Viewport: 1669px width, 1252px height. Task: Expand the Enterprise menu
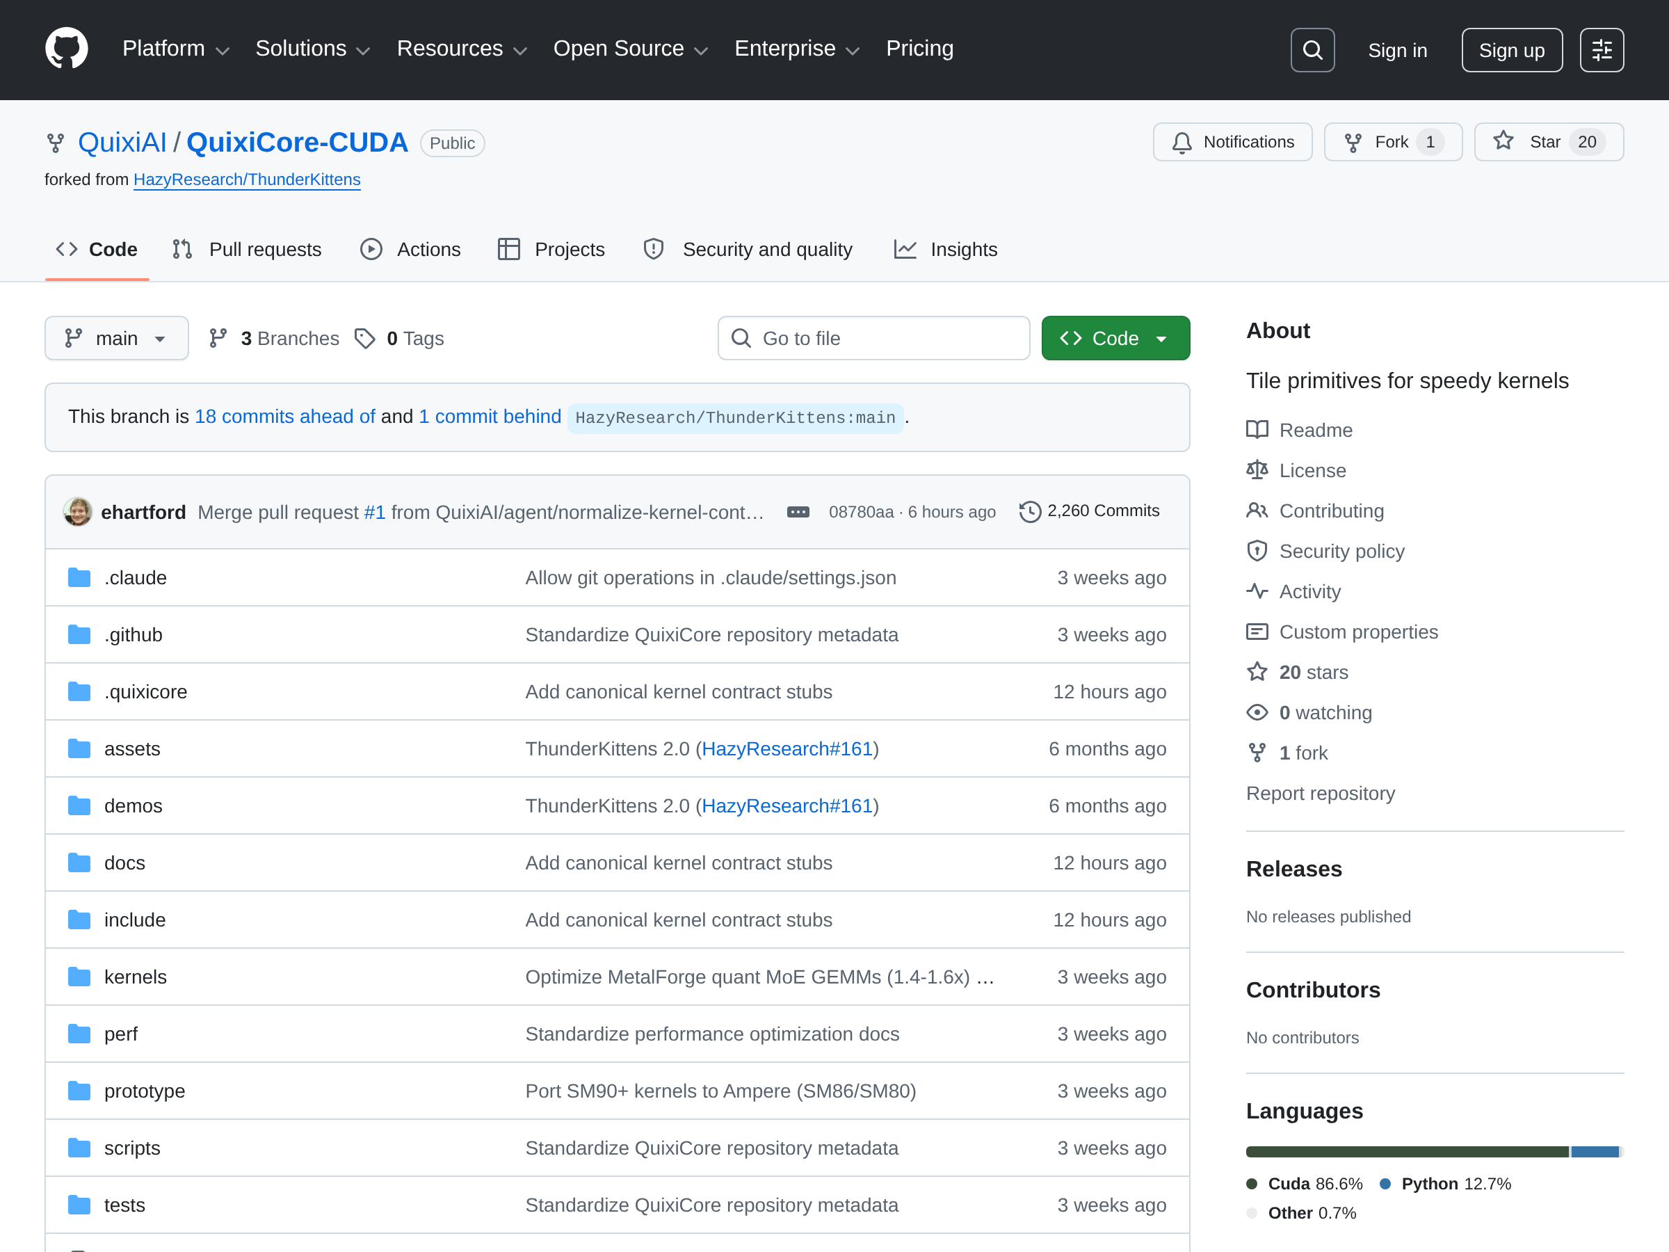(x=797, y=49)
